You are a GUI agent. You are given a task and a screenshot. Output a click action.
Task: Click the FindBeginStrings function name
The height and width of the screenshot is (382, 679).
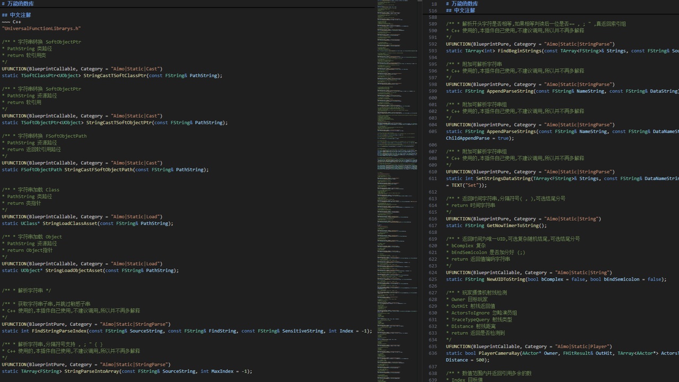click(519, 51)
